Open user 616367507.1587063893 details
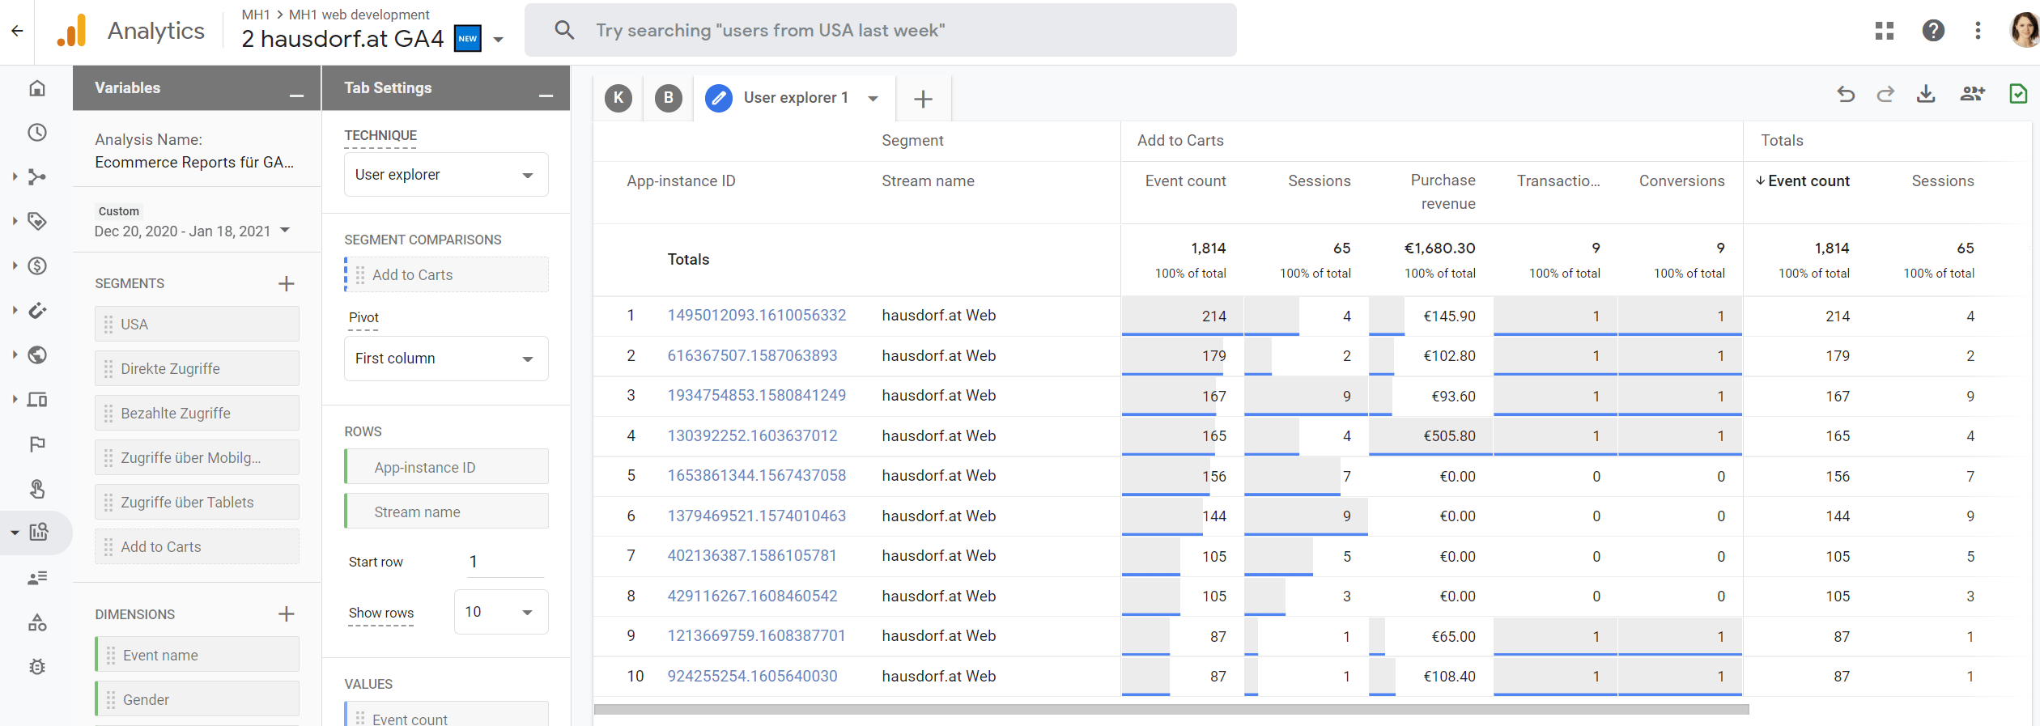Screen dimensions: 2040x726 (x=752, y=355)
